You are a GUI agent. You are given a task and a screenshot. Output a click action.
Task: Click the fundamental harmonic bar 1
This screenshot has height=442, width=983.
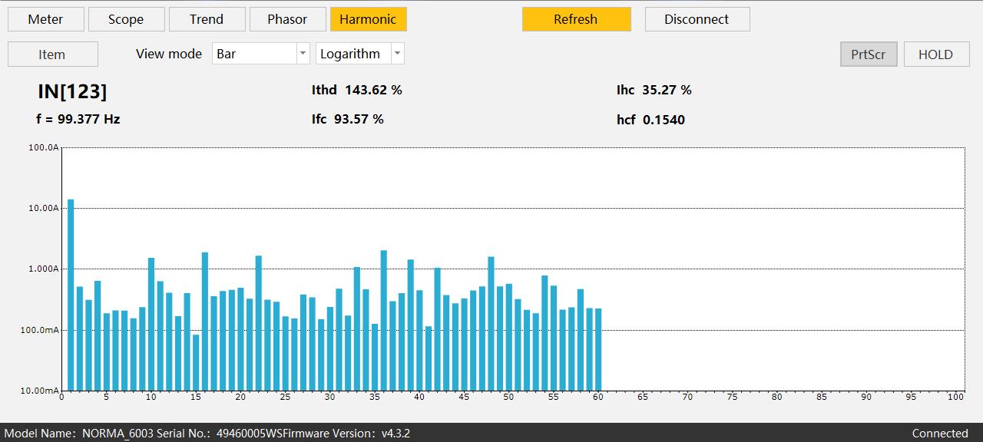71,295
